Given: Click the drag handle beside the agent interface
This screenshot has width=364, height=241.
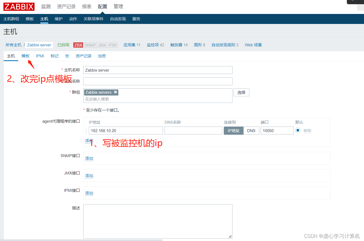Looking at the screenshot, I should tap(86, 130).
